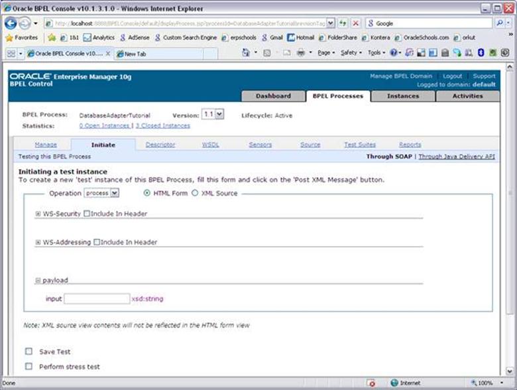Image resolution: width=517 pixels, height=390 pixels.
Task: Click the Google search box
Action: tap(429, 23)
